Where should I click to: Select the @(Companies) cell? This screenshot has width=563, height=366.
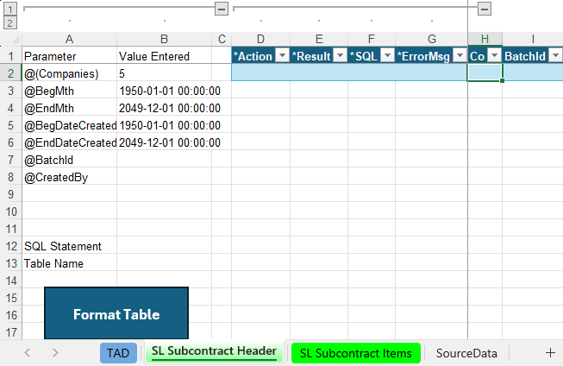coord(69,73)
